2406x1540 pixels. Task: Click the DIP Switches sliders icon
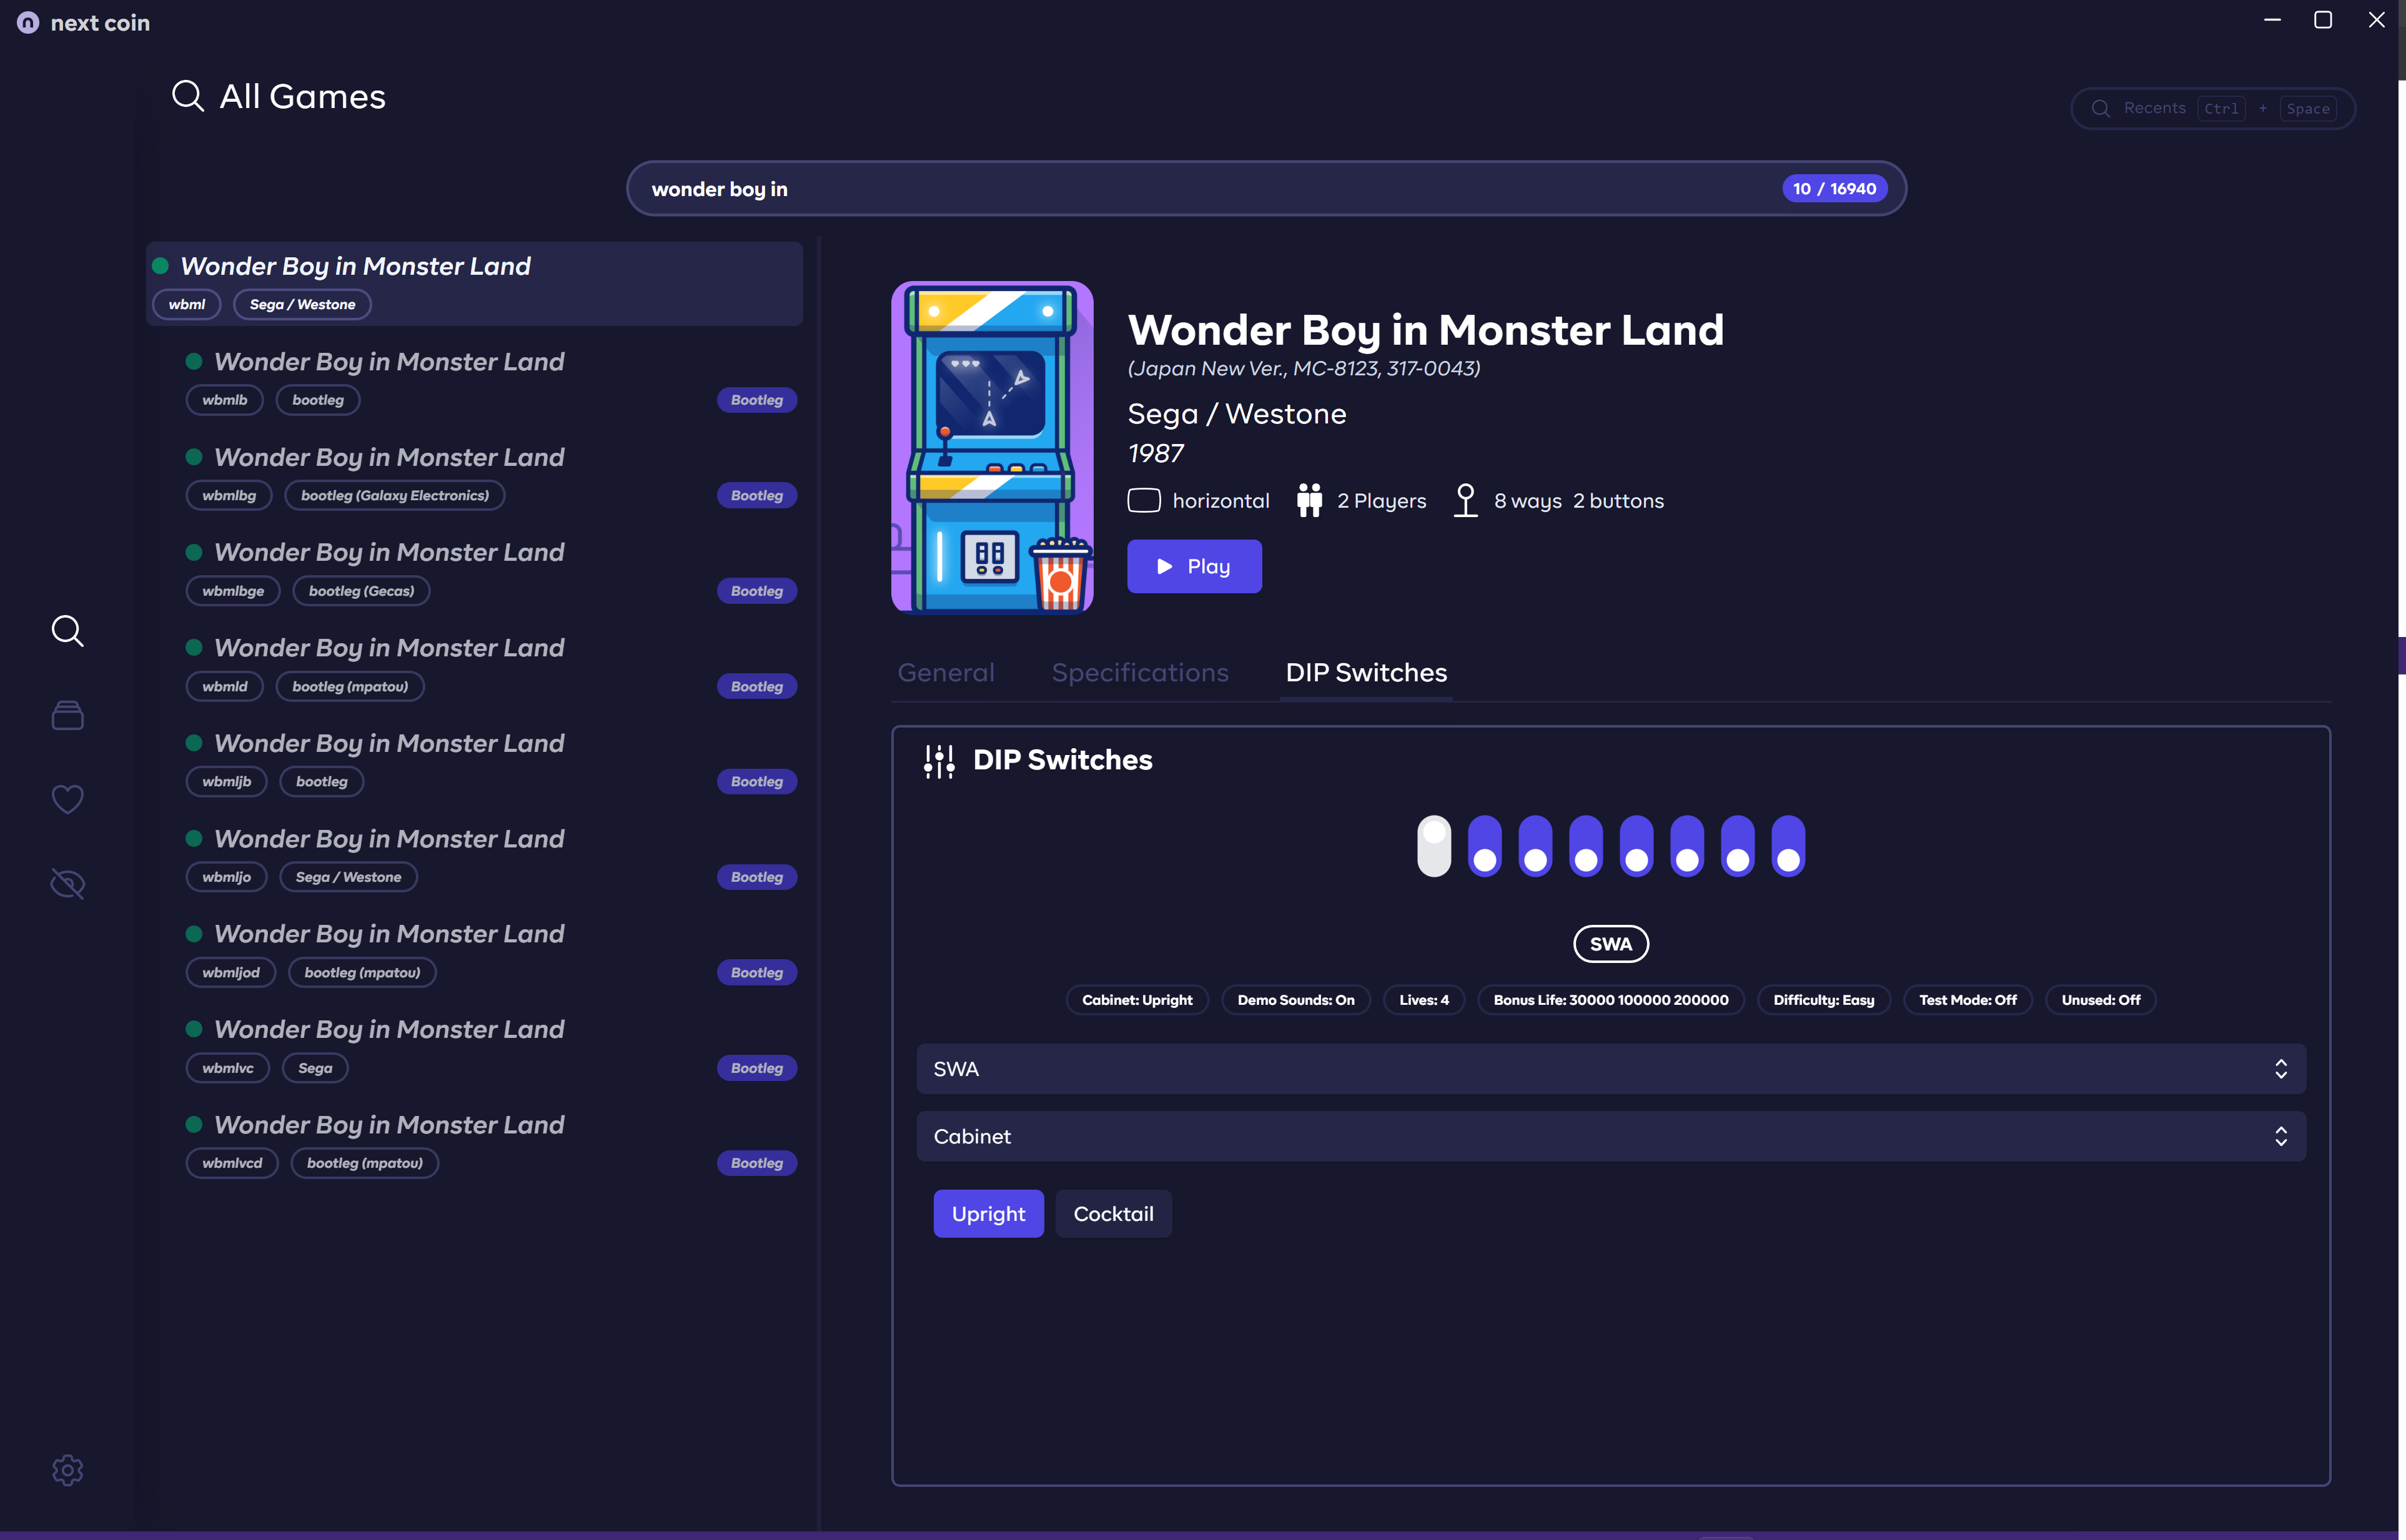(x=939, y=761)
